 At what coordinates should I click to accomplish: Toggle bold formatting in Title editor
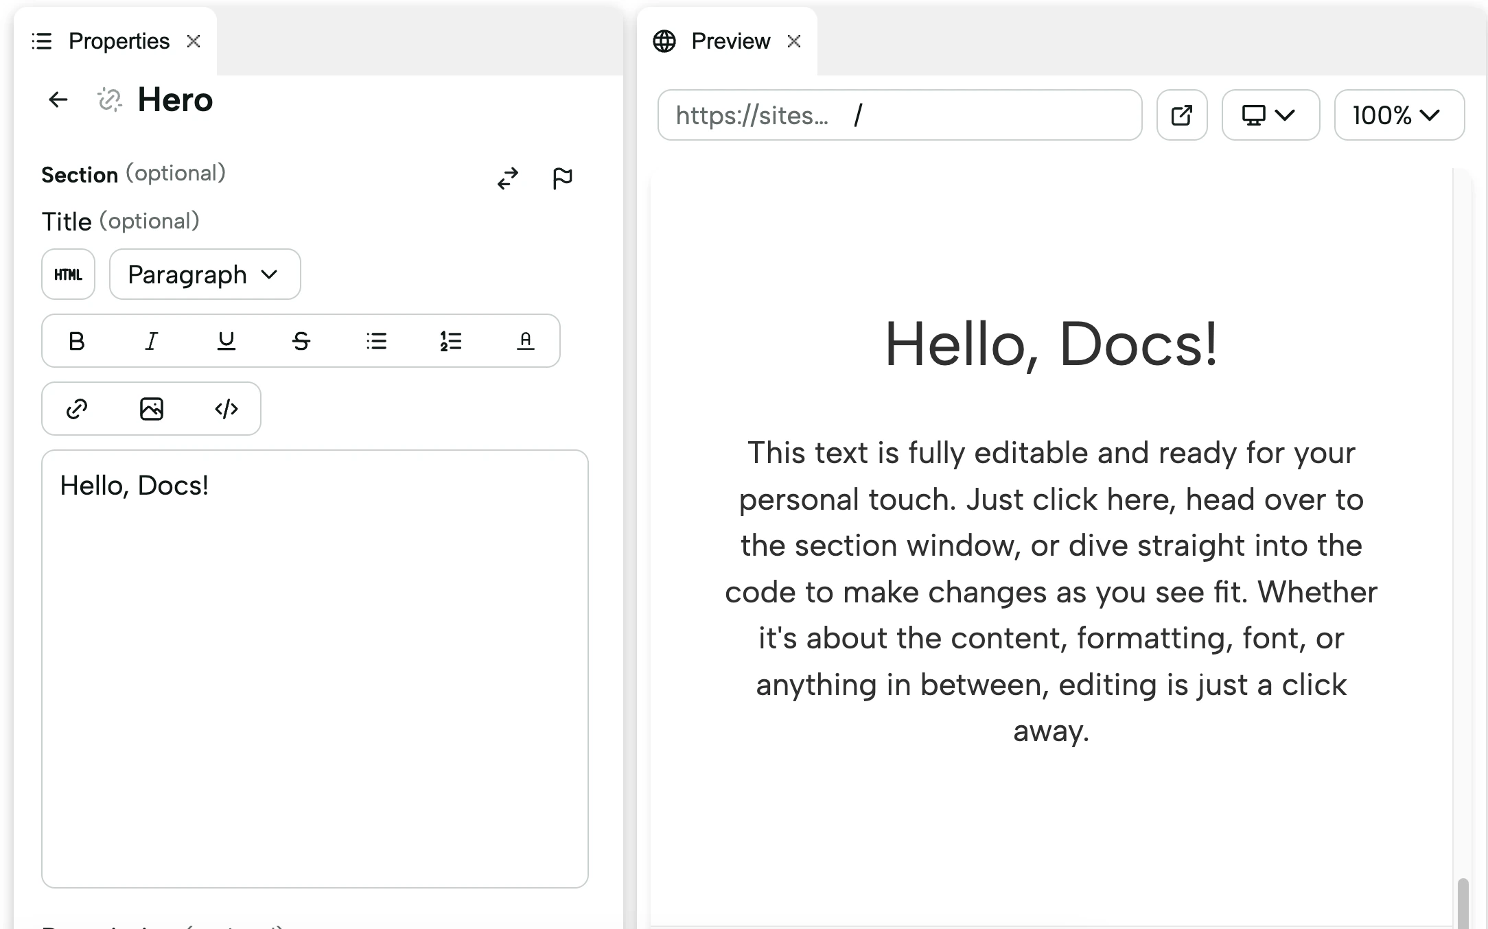[x=77, y=341]
